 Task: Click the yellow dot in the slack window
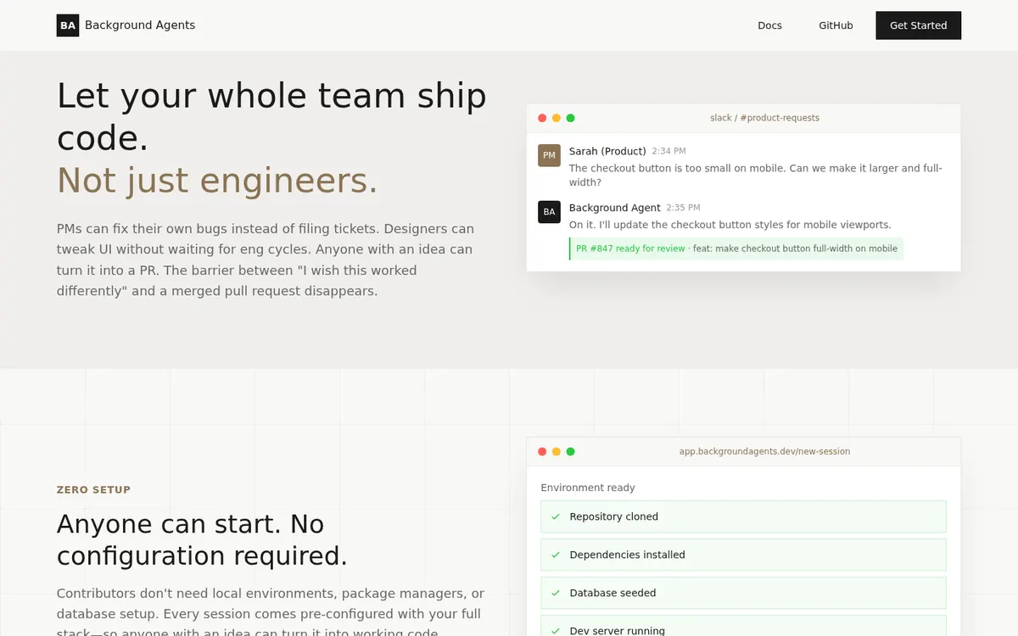(557, 118)
